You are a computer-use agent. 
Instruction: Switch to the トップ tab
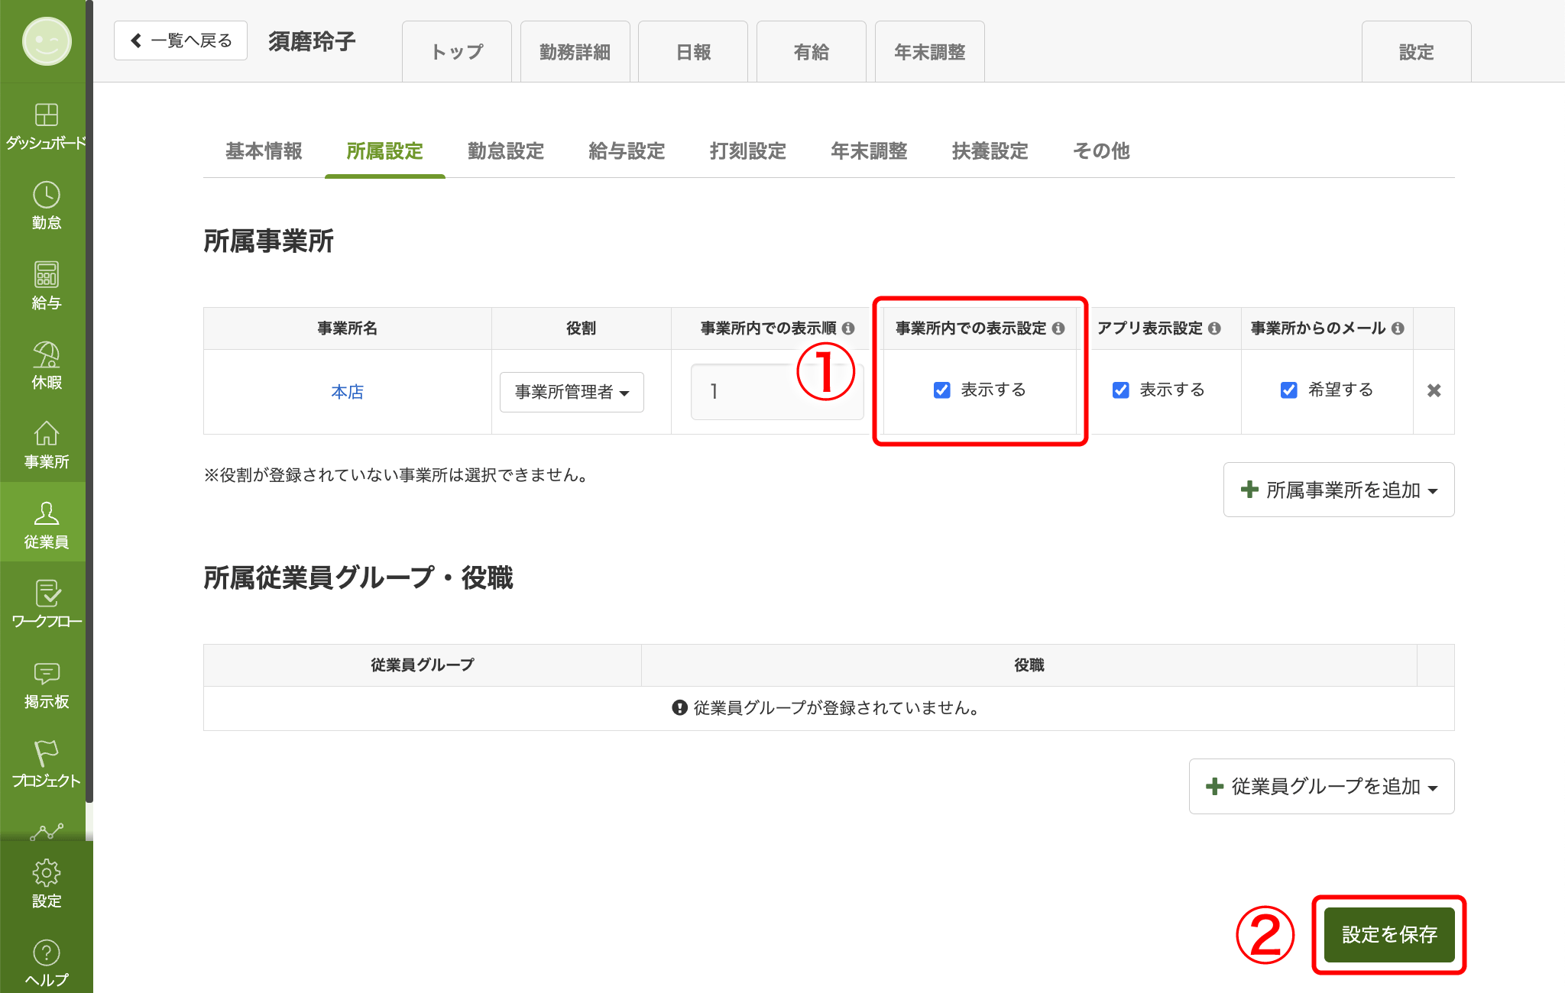point(457,52)
